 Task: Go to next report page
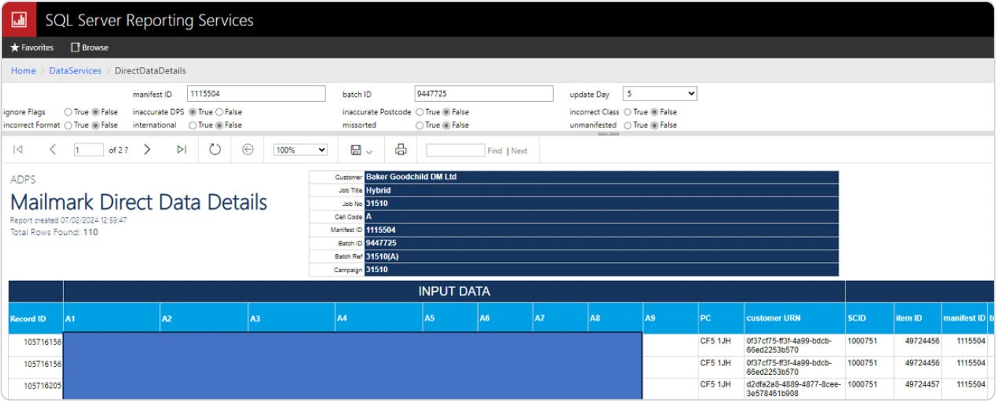click(x=147, y=150)
